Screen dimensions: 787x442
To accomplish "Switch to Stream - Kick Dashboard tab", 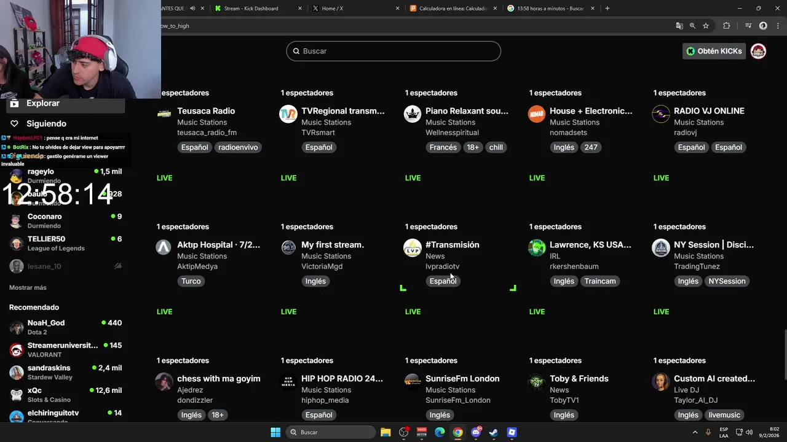I will (x=258, y=8).
